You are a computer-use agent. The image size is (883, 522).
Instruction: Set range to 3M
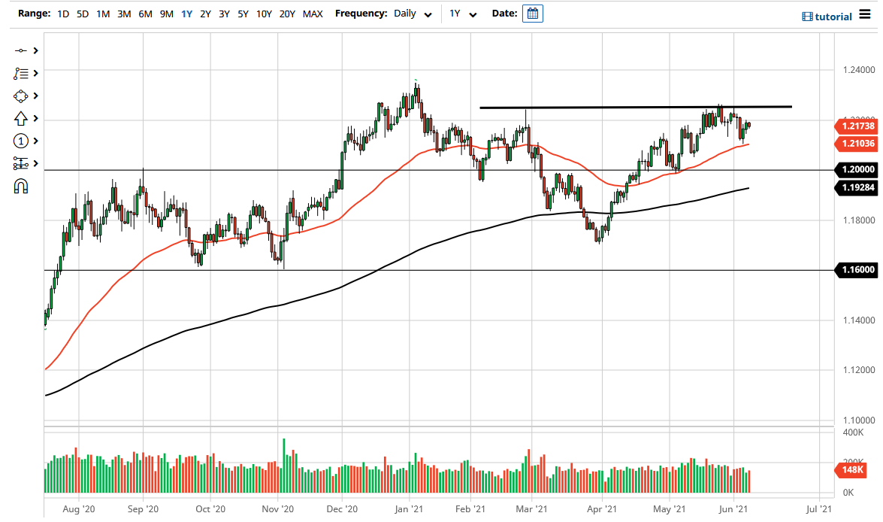point(124,14)
